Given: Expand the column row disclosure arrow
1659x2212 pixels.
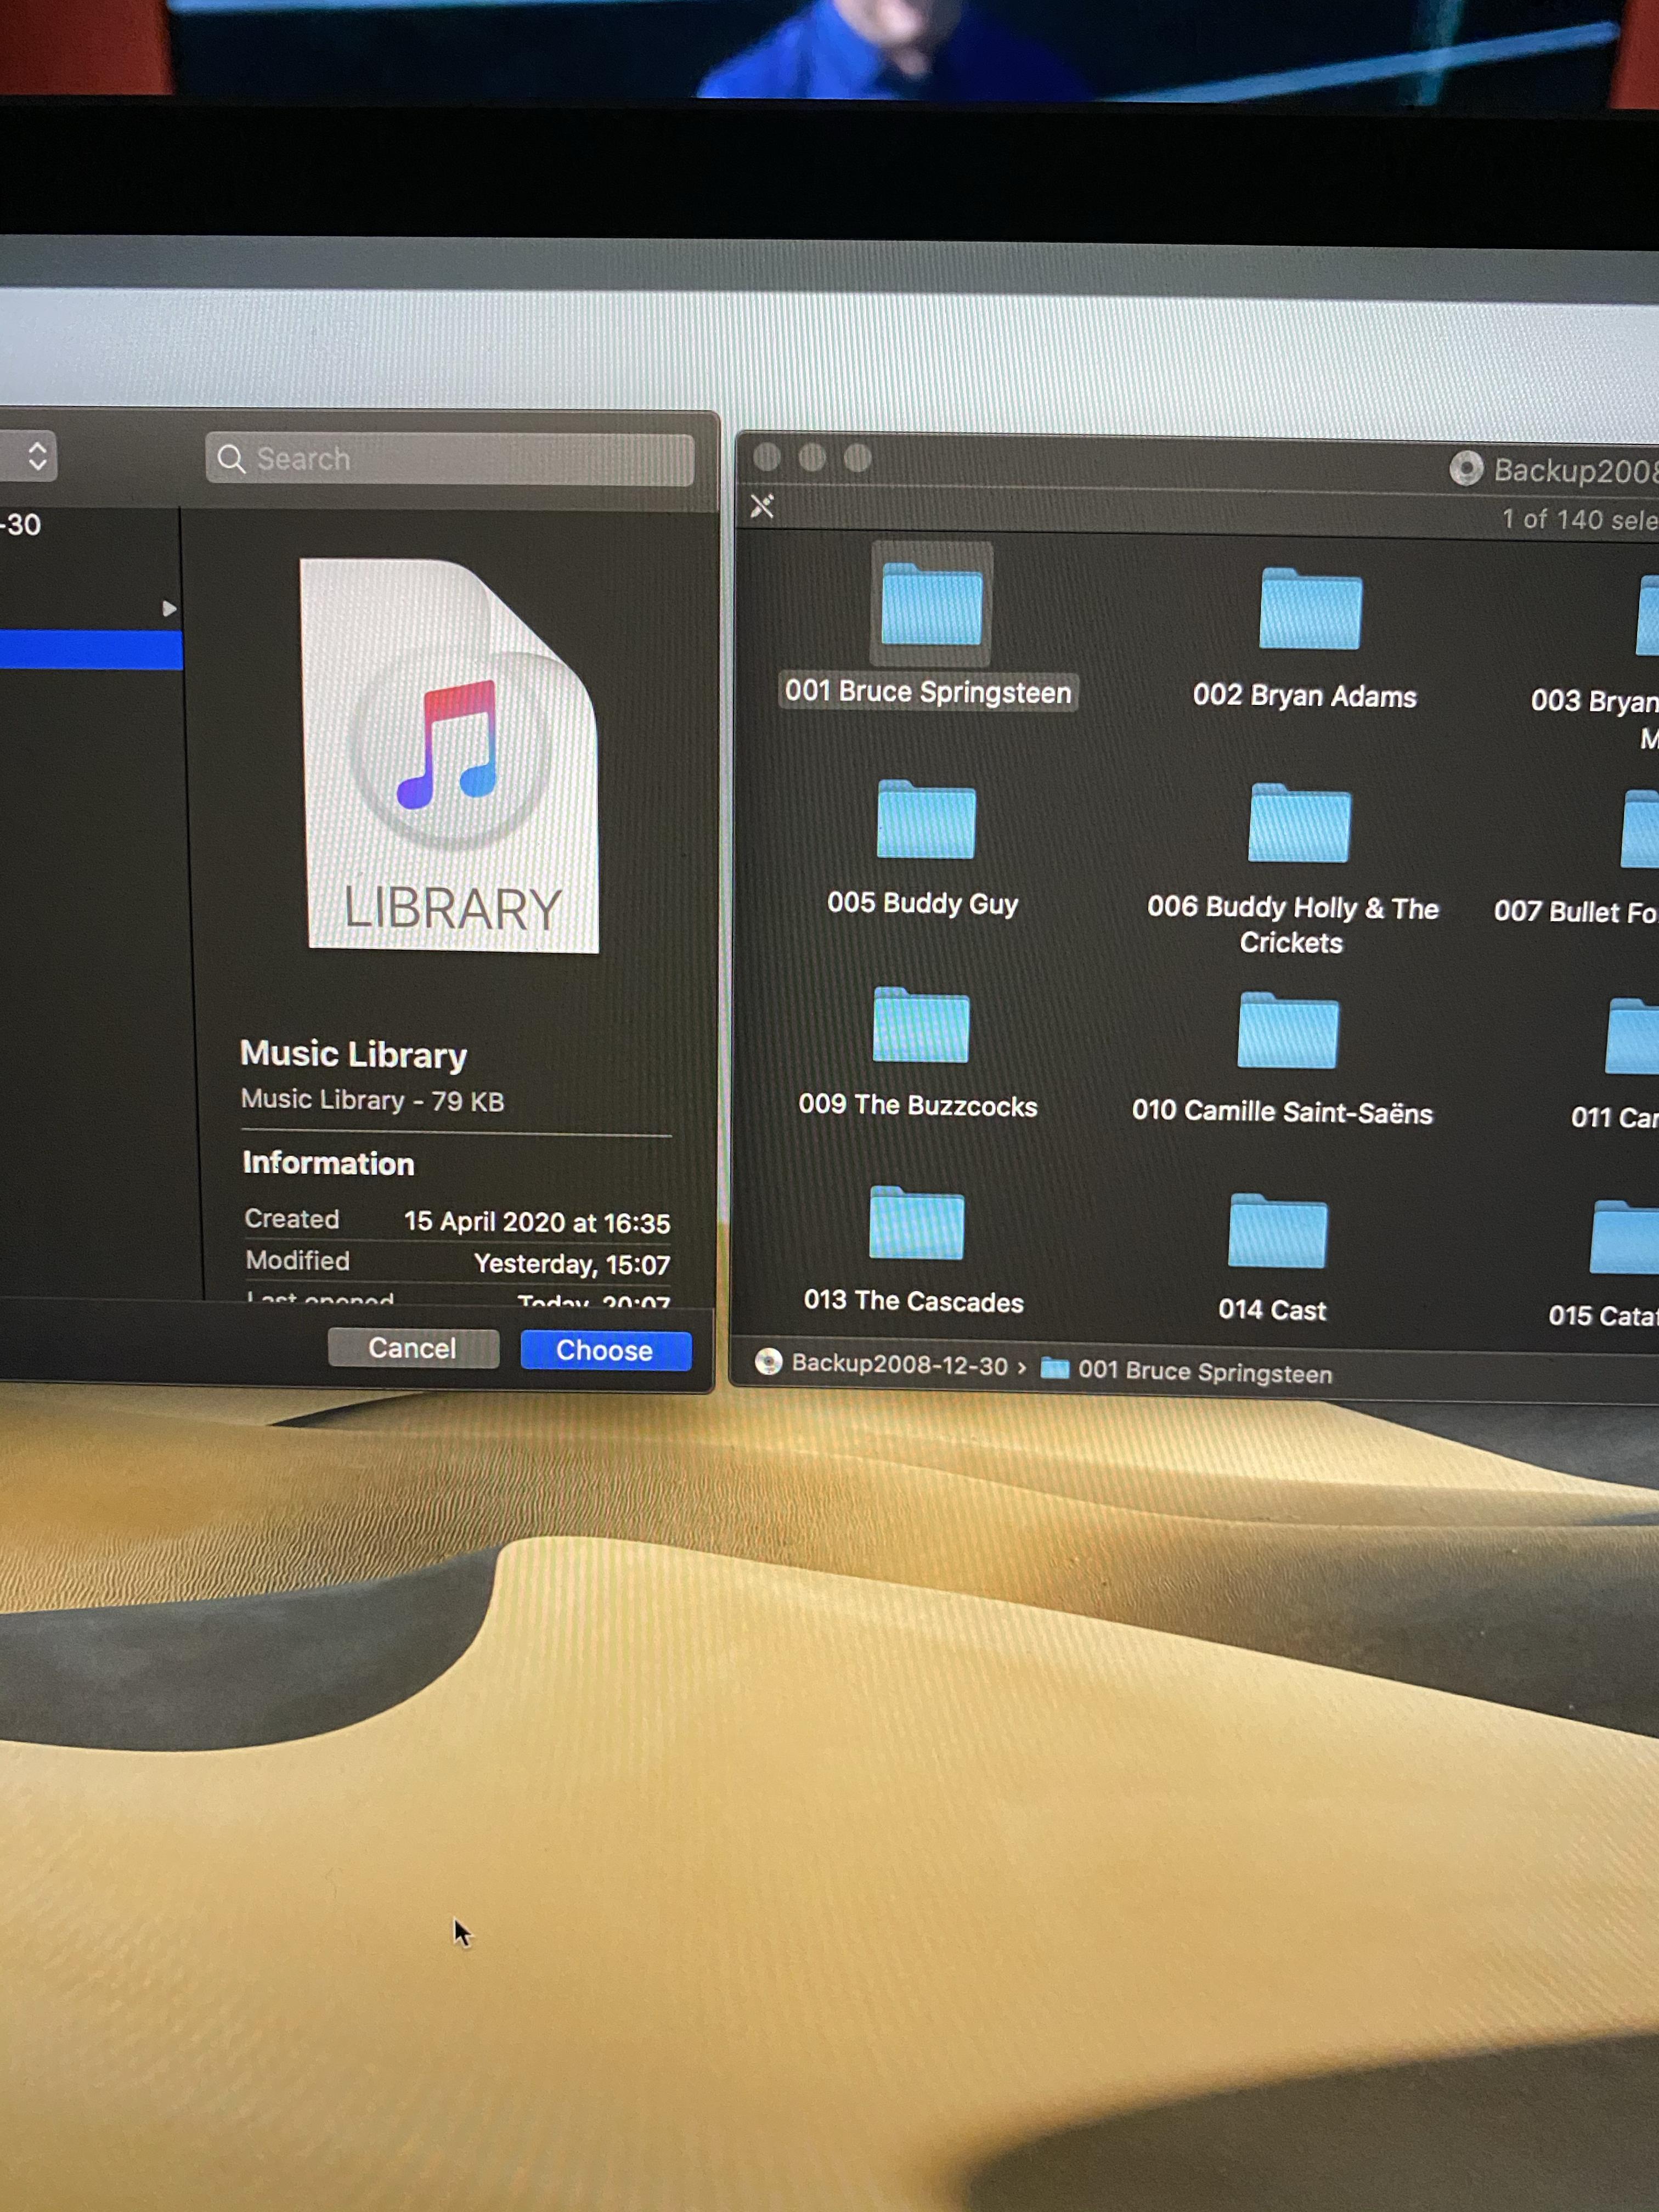Looking at the screenshot, I should (x=169, y=608).
